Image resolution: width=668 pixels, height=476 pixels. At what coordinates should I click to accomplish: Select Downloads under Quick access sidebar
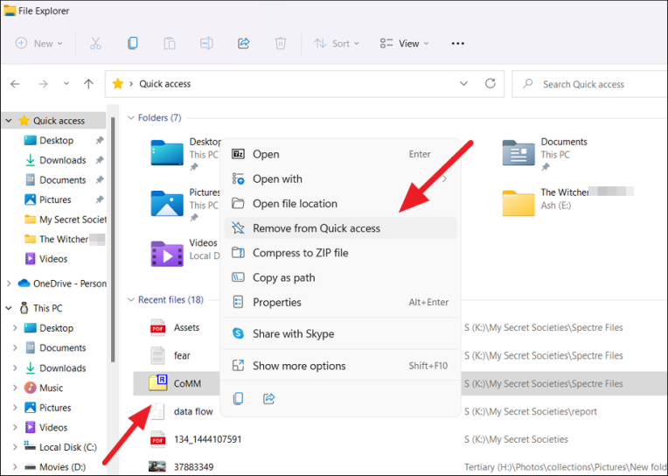pos(62,160)
